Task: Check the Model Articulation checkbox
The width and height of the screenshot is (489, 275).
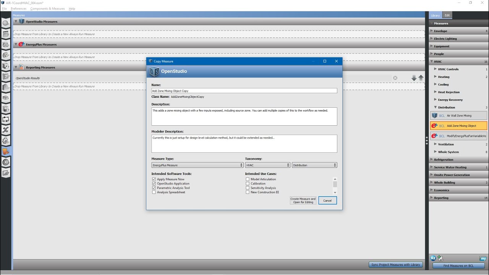Action: 248,179
